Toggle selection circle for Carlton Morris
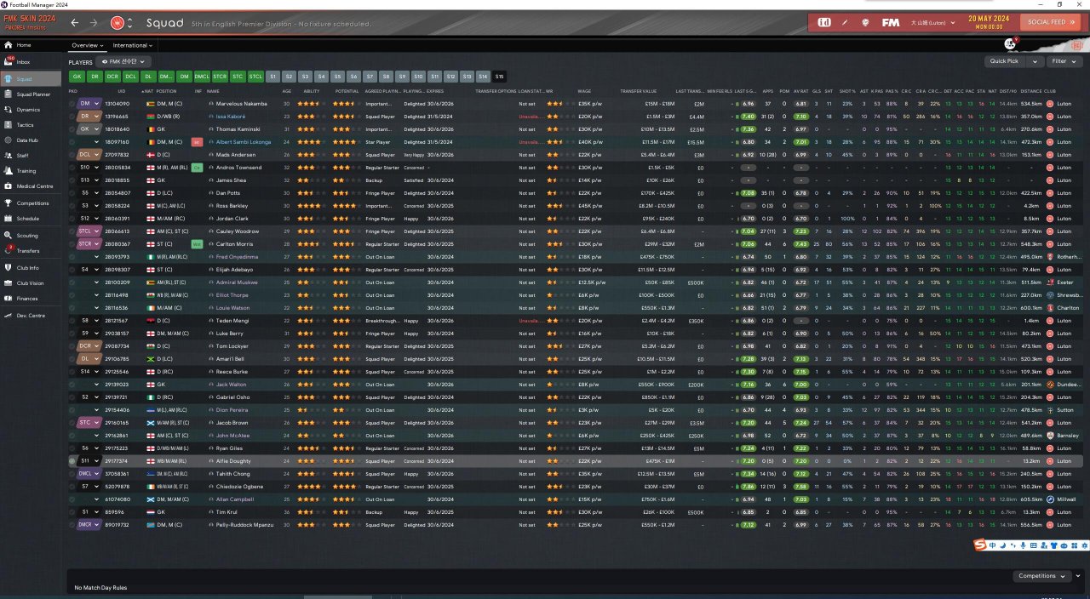The image size is (1090, 599). 72,244
